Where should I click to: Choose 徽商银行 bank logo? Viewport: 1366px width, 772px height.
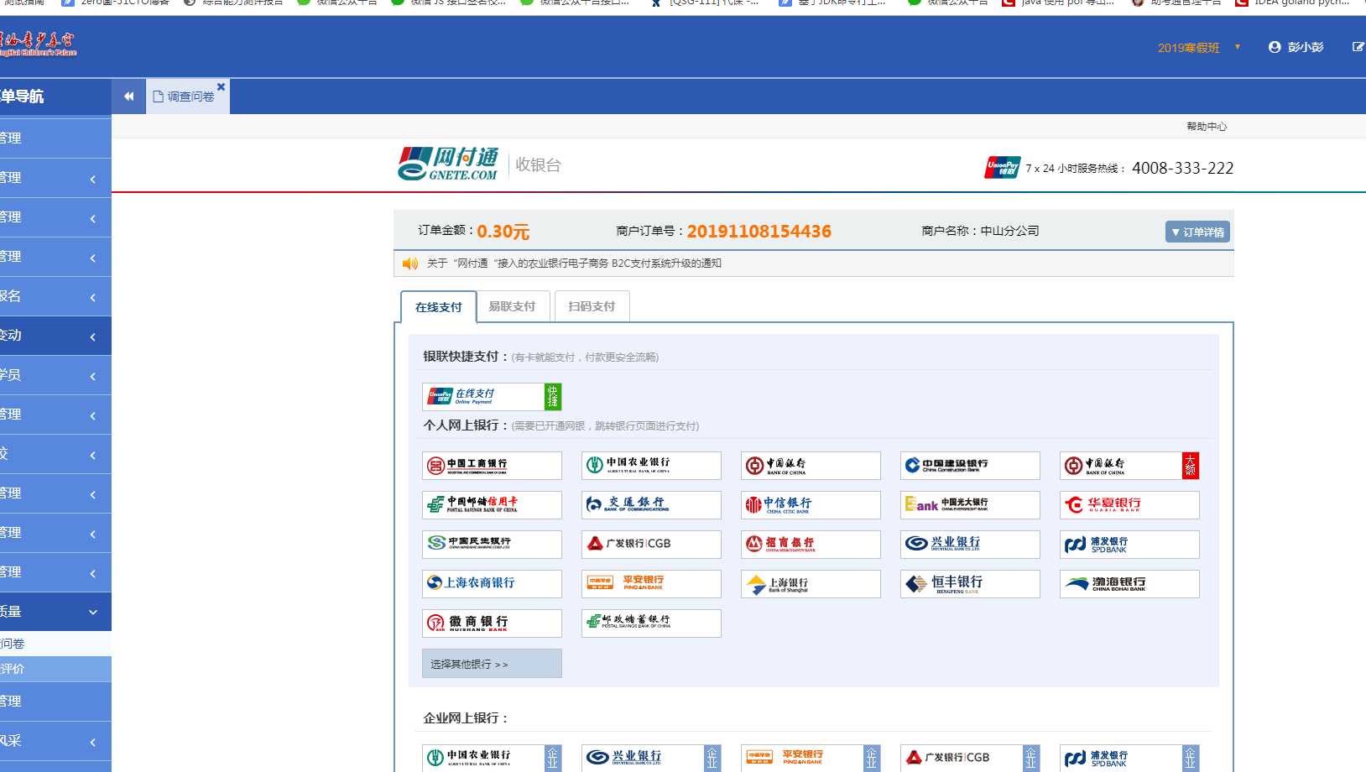click(492, 623)
